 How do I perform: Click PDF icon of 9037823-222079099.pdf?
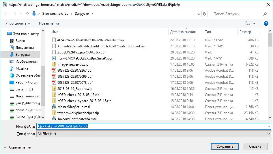point(54,76)
